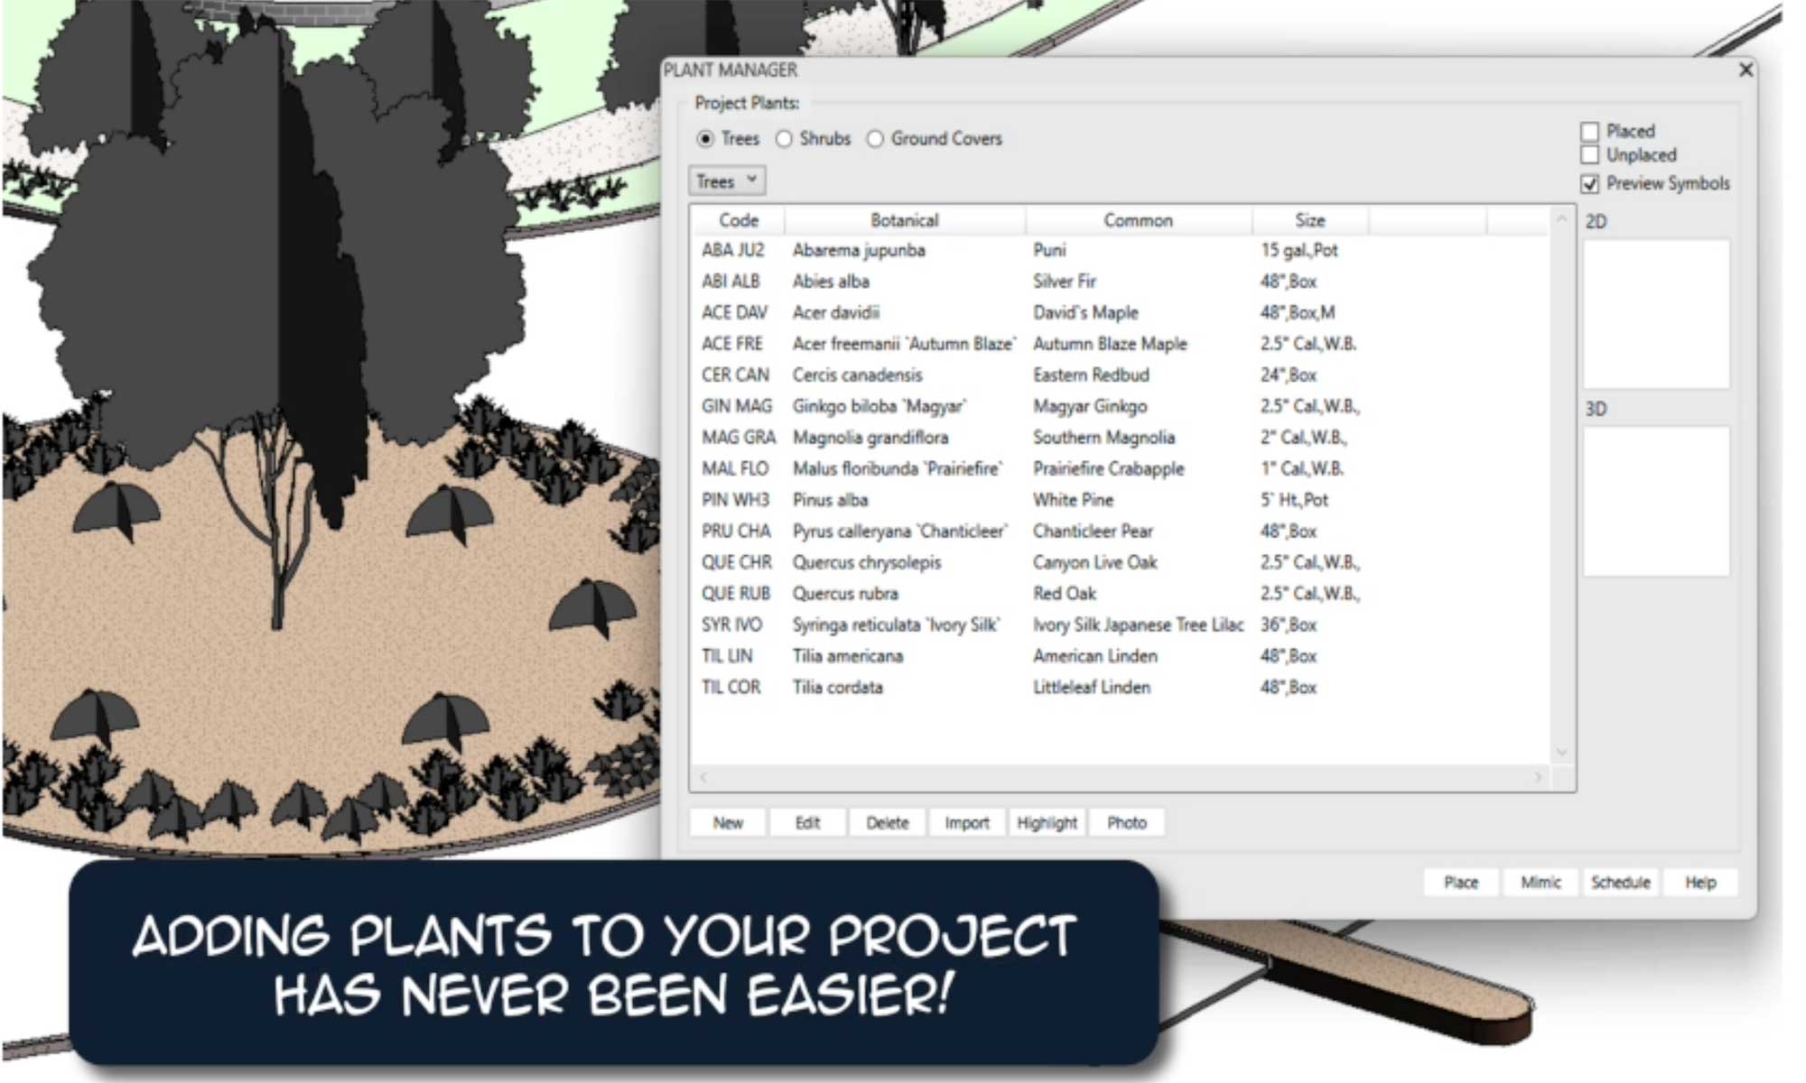Uncheck Preview Symbols option
The width and height of the screenshot is (1806, 1083).
[1590, 184]
